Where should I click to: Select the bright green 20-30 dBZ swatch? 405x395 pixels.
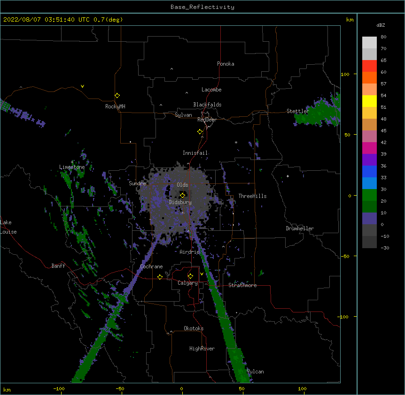(x=369, y=195)
